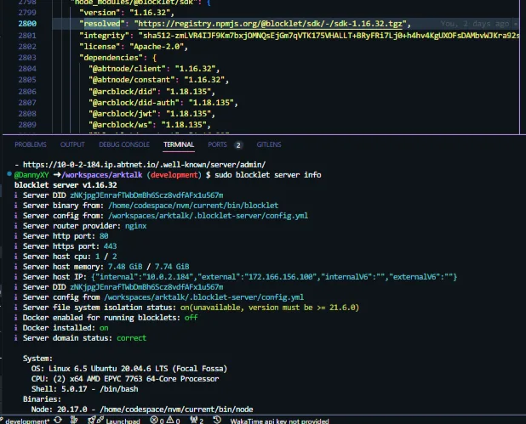
Task: Click the CPU: AMD EPYC 7763 line
Action: [x=125, y=379]
